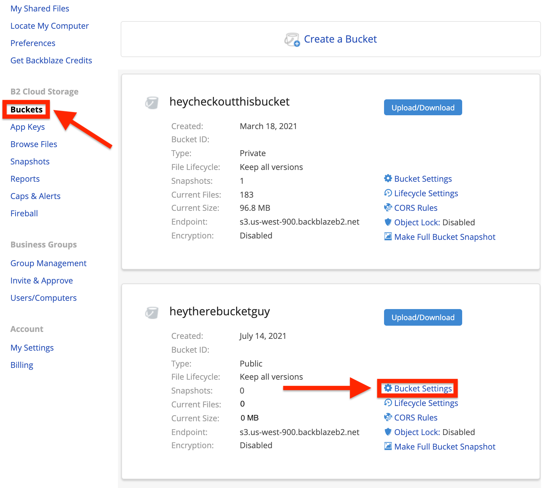Go to Billing page

point(22,365)
